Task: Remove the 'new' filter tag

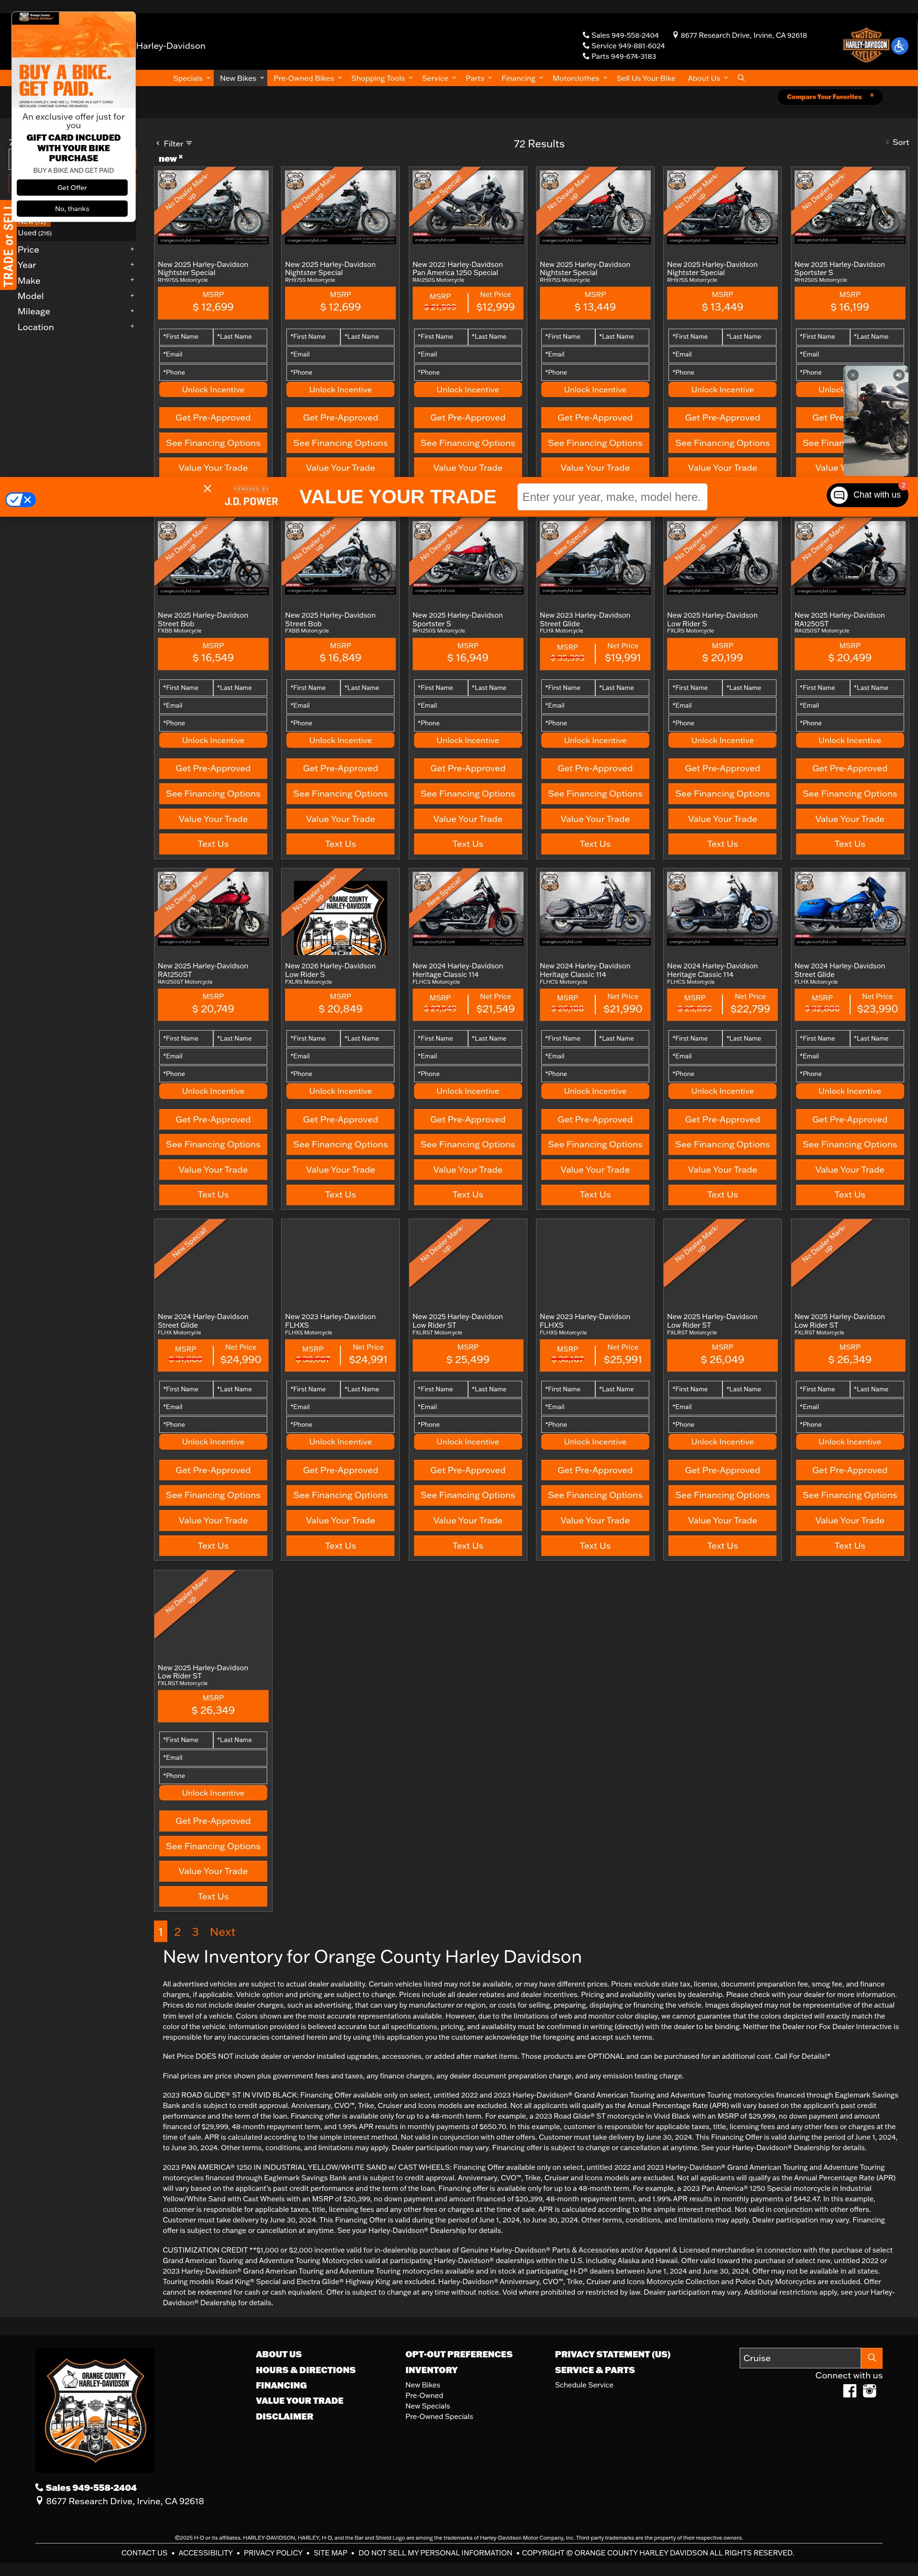Action: [181, 157]
